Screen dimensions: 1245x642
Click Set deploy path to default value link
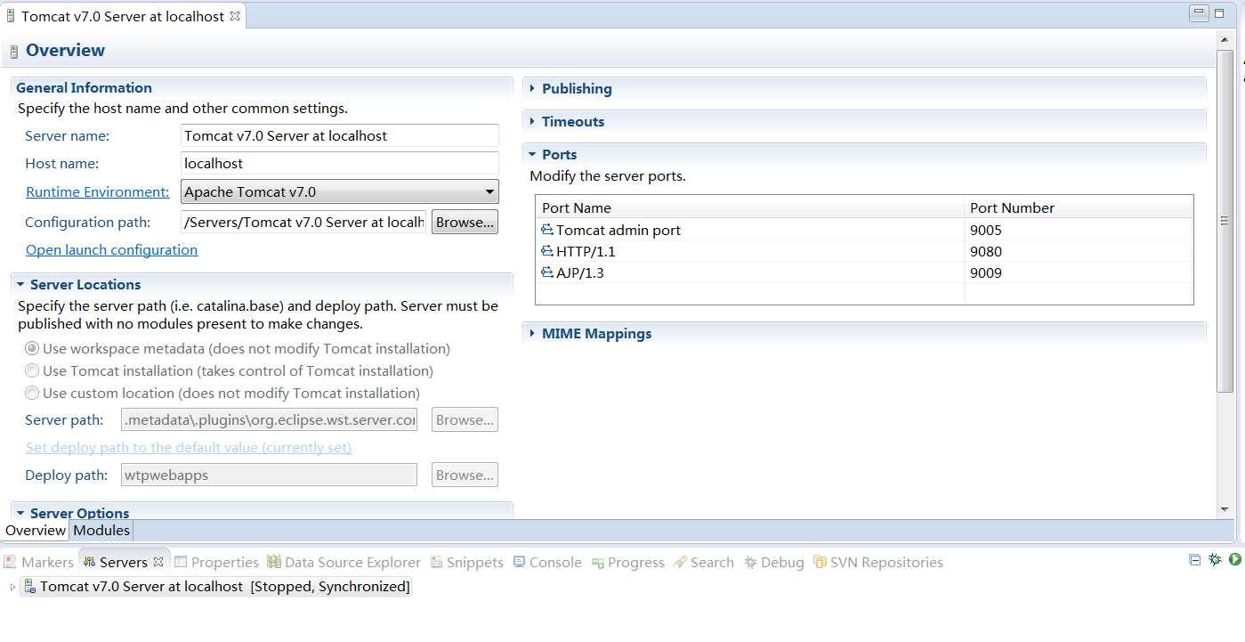click(189, 447)
